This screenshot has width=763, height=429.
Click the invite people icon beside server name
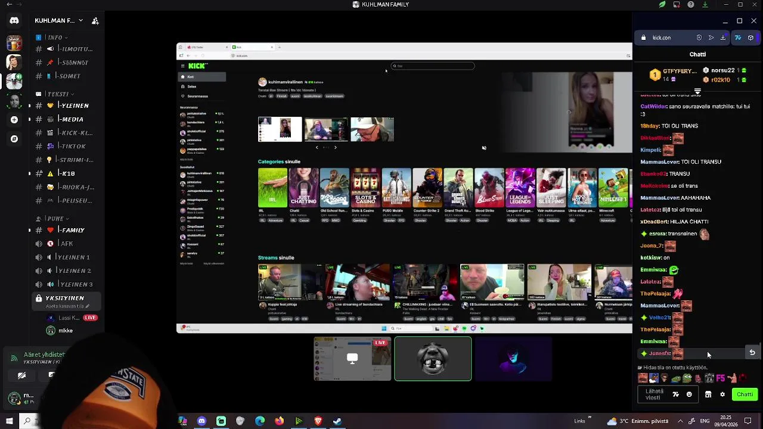point(95,21)
